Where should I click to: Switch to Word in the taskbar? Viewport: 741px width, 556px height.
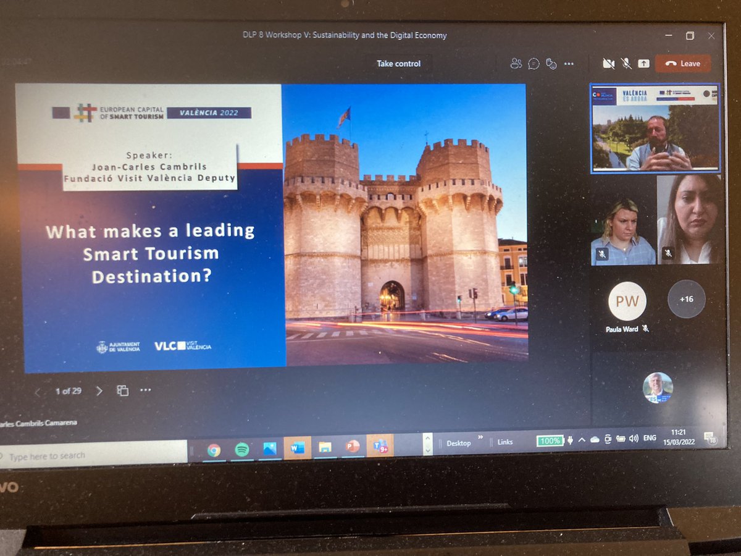(x=298, y=448)
